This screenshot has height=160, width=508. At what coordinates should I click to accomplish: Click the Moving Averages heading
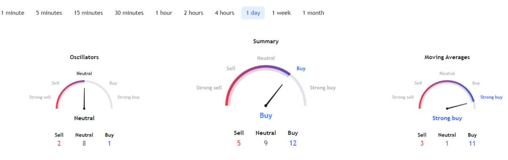point(447,57)
